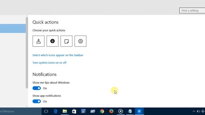The image size is (205, 115).
Task: Open the notepad-style app icon on taskbar
Action: coord(130,111)
